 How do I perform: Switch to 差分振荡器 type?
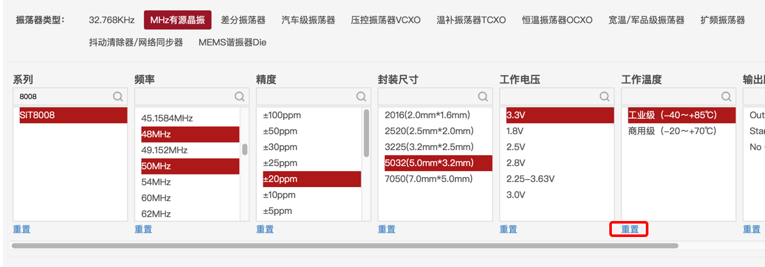coord(243,20)
